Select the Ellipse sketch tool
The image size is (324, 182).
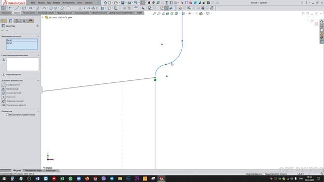[x=62, y=8]
